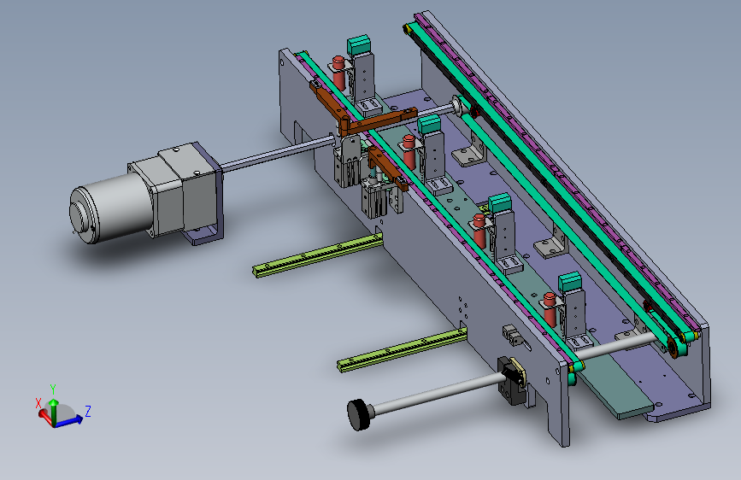Image resolution: width=741 pixels, height=480 pixels.
Task: Select the gearbox housing attached to the motor
Action: 177,189
